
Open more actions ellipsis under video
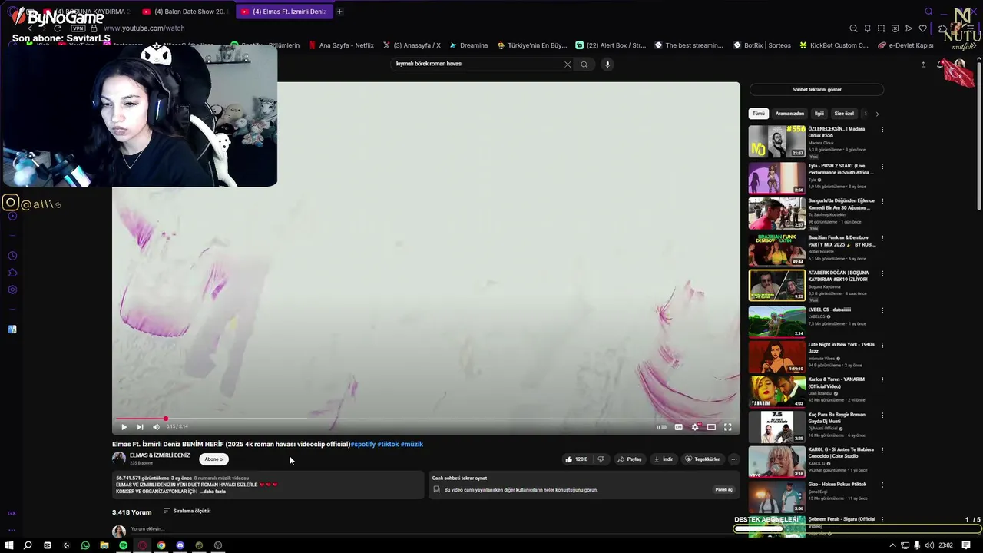[x=733, y=459]
